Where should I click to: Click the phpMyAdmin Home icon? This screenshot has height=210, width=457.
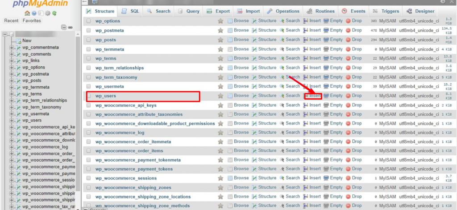(28, 13)
